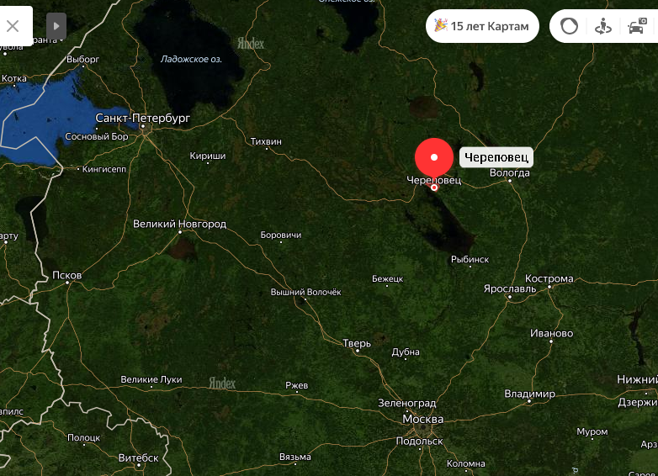Toggle street panoramas layer icon
This screenshot has width=658, height=476.
coord(603,26)
